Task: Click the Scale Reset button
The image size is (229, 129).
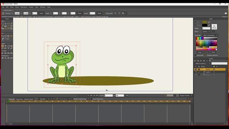Action: click(79, 13)
